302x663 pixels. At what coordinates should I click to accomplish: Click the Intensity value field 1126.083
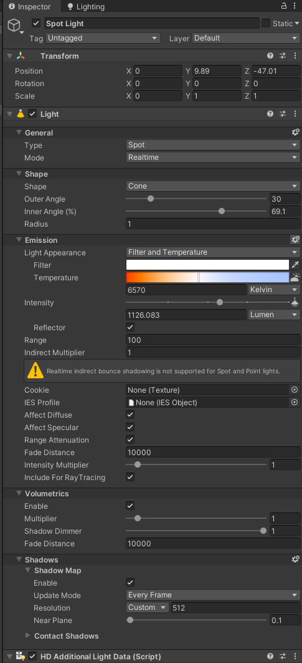[186, 315]
